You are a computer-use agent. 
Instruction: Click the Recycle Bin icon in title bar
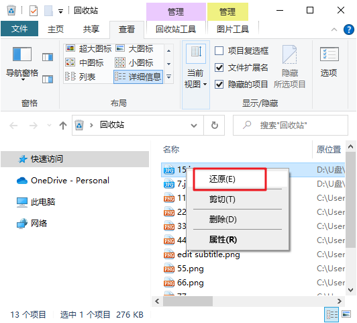(x=11, y=11)
